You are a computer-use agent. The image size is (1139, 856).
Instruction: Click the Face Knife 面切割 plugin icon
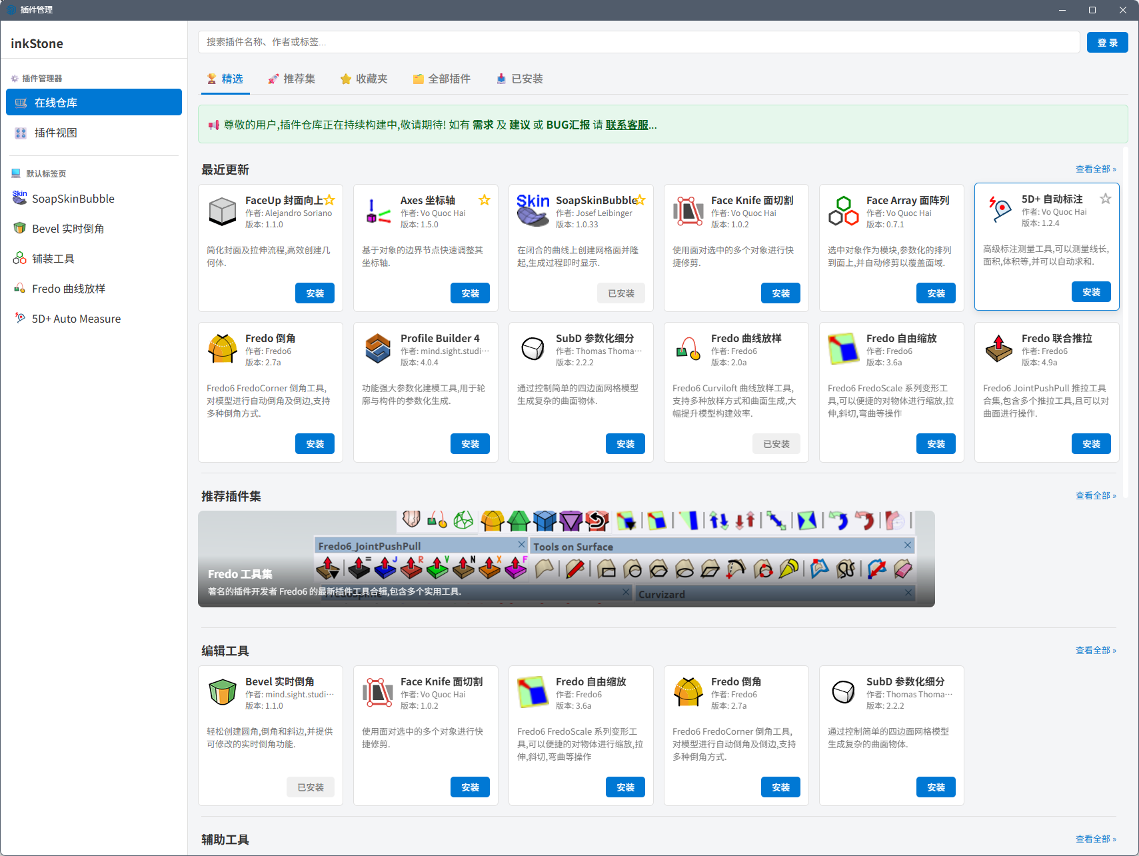click(688, 211)
